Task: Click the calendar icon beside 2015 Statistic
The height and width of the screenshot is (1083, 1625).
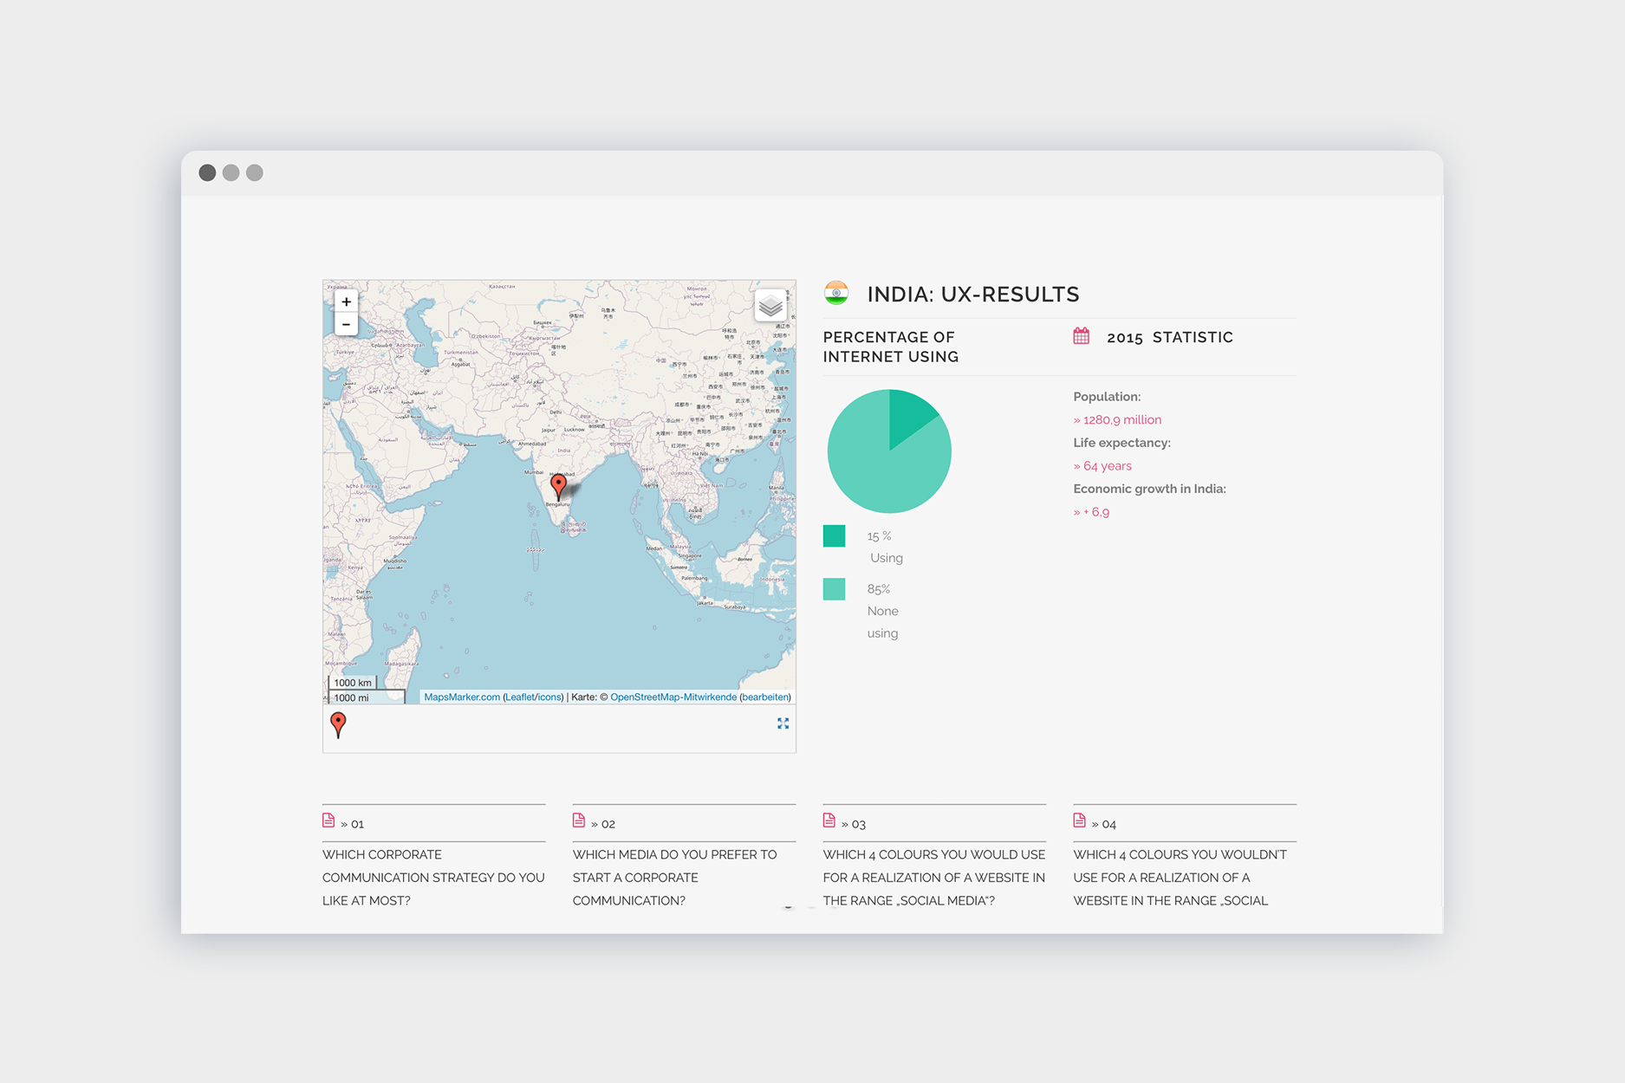Action: click(1081, 336)
